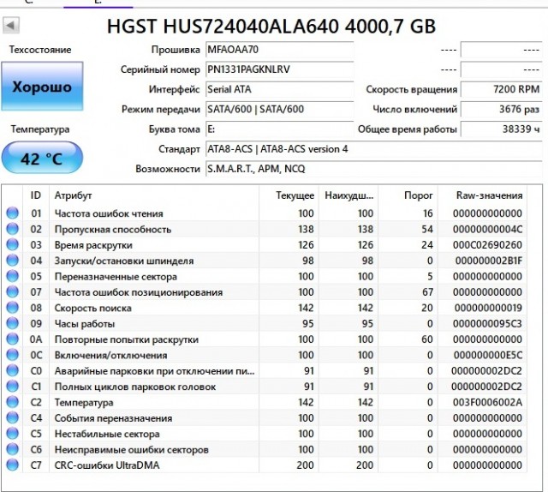548x492 pixels.
Task: Click status circle for attribute C5
Action: 13,434
